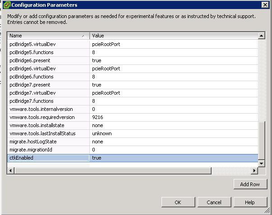The image size is (272, 215).
Task: Click the dialog resize grip corner
Action: click(267, 210)
